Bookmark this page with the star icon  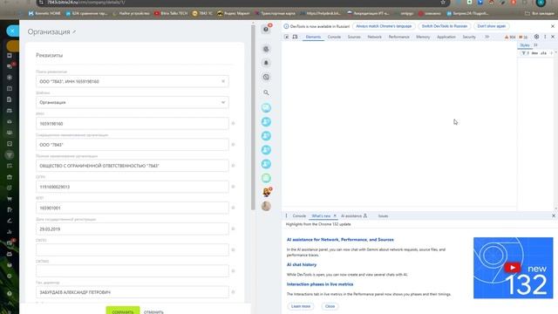443,2
